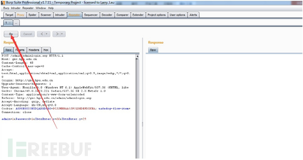Switch to the Spider tab
This screenshot has height=160, width=303.
point(32,15)
